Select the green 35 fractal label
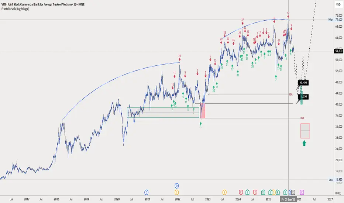 (278, 69)
